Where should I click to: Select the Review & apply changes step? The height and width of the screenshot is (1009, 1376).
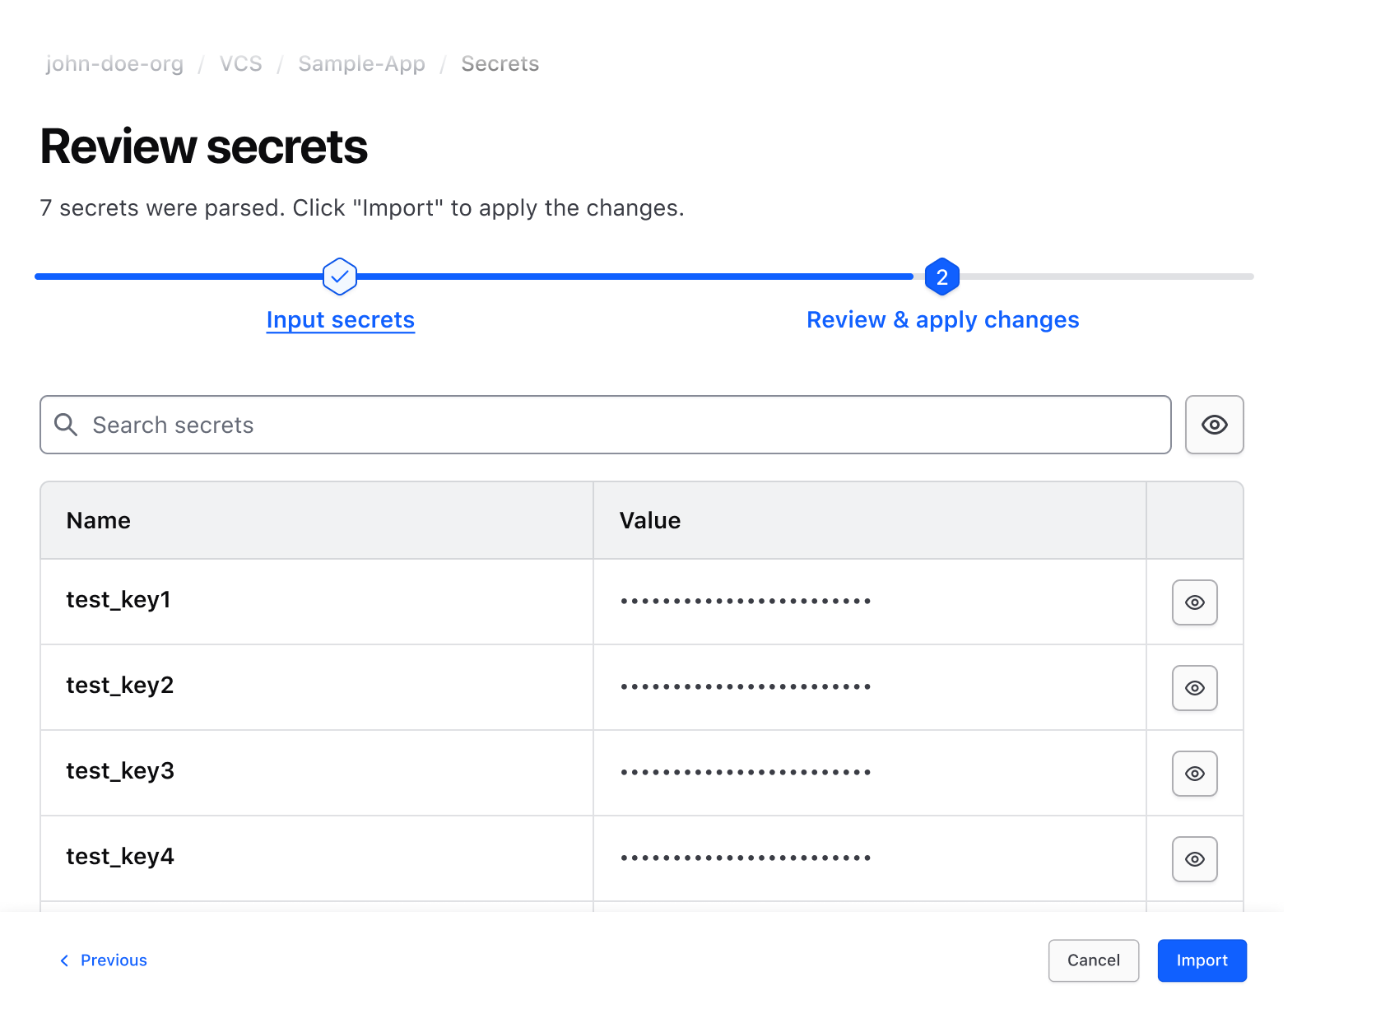tap(942, 320)
